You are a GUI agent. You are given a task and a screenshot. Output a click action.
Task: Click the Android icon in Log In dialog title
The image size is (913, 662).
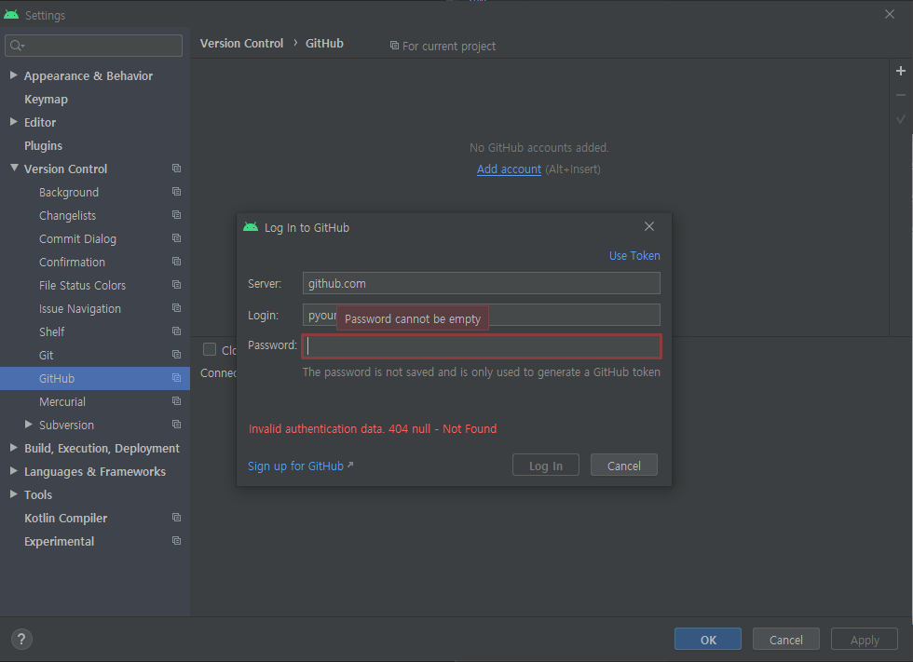click(x=251, y=227)
